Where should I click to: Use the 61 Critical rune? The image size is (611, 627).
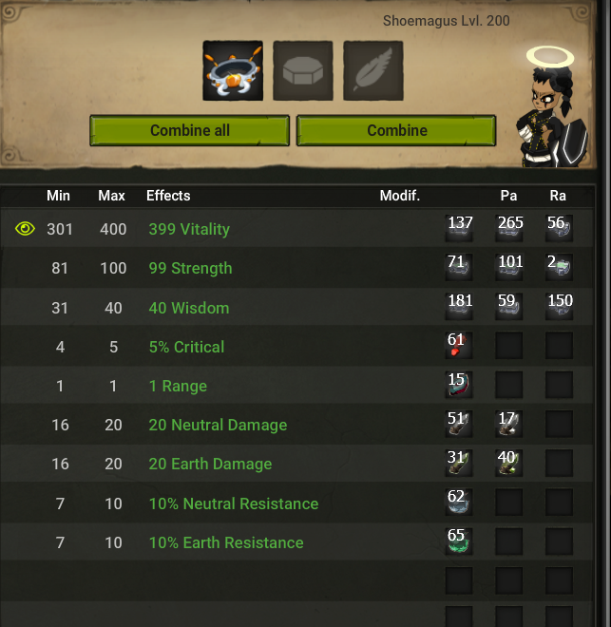pos(459,345)
